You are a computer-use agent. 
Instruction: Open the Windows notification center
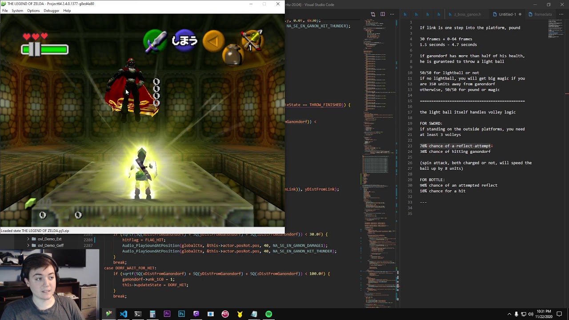click(559, 314)
